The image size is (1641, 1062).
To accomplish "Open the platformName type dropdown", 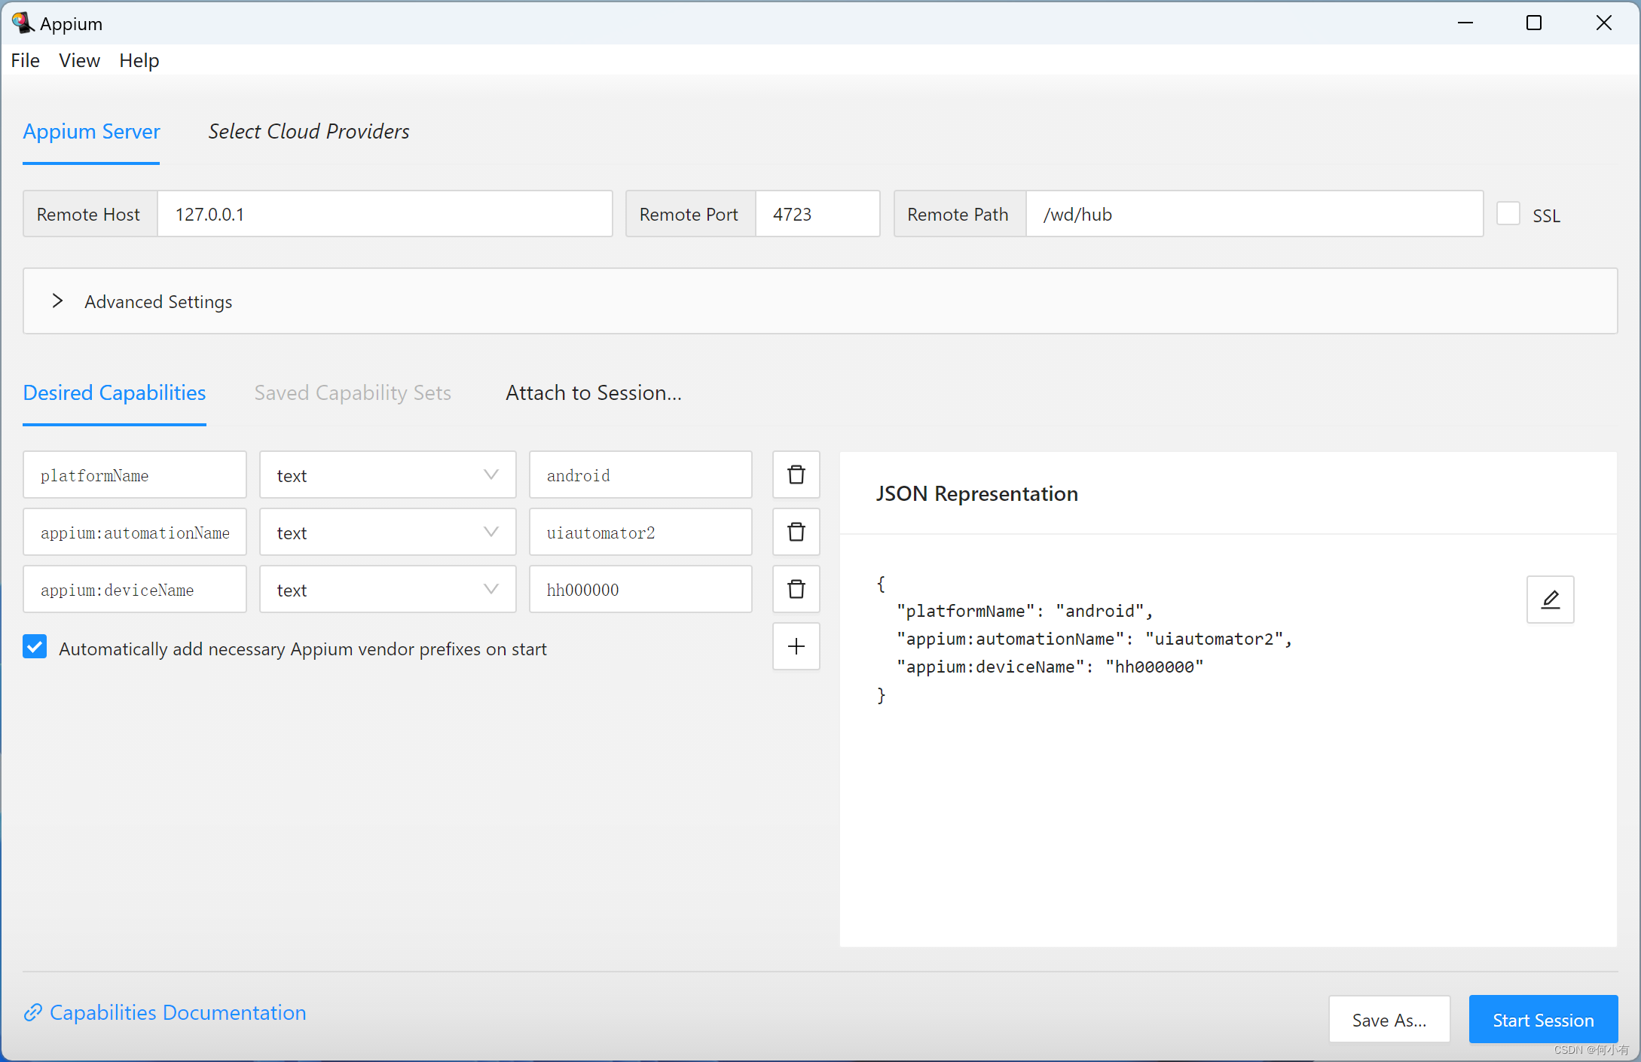I will click(385, 475).
